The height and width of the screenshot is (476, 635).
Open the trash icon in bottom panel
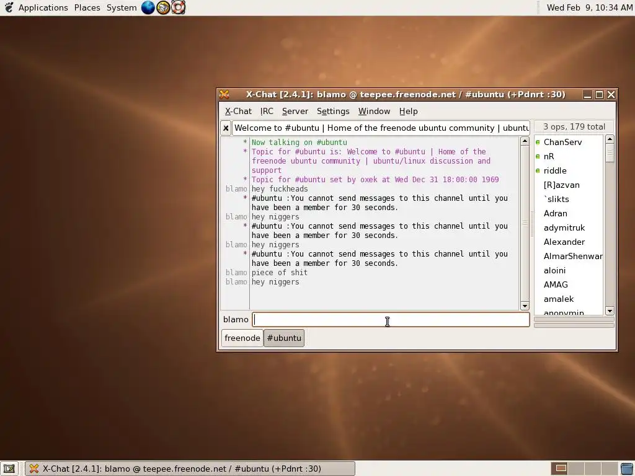tap(627, 469)
